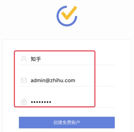Viewport: 134px width, 132px height.
Task: Click the TickTick checkmark logo
Action: [x=67, y=16]
